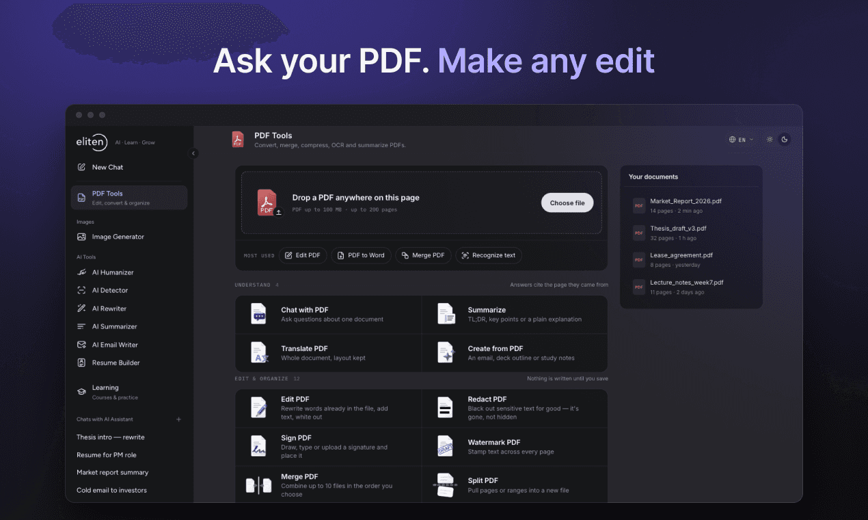Open the Edit PDF pencil tool icon
The image size is (868, 520).
point(258,408)
